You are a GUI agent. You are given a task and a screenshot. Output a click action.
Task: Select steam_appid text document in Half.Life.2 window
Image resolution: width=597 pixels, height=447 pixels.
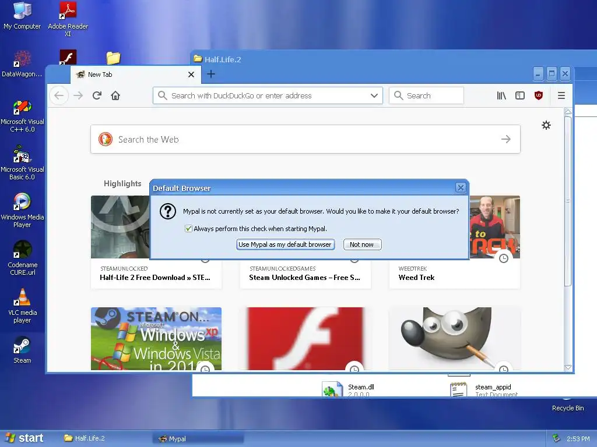coord(484,389)
